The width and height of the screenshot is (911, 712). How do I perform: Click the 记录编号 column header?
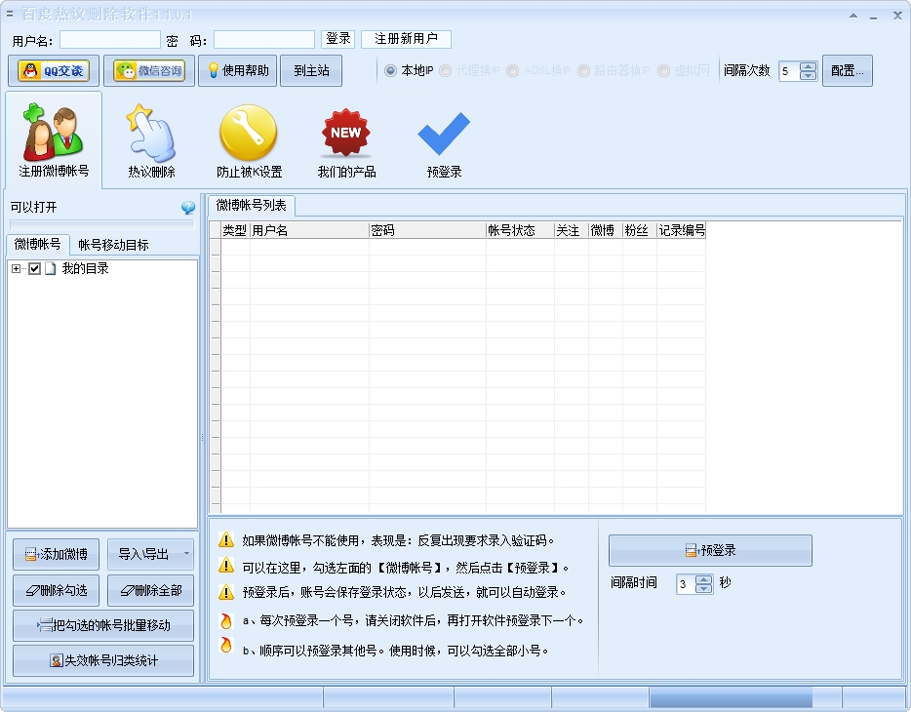681,230
